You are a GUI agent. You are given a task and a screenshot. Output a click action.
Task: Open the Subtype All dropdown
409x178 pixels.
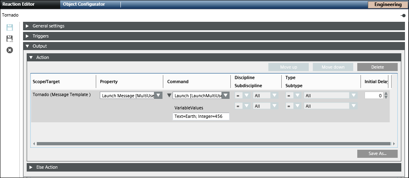coord(354,106)
